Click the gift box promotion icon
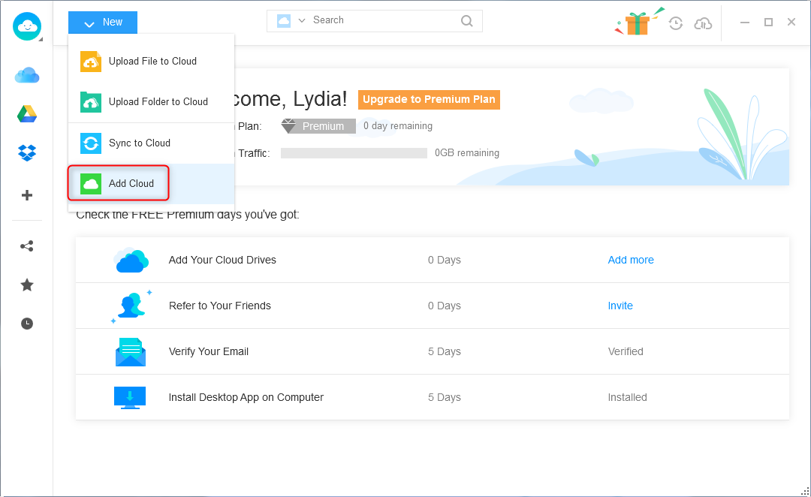The height and width of the screenshot is (497, 811). tap(638, 23)
